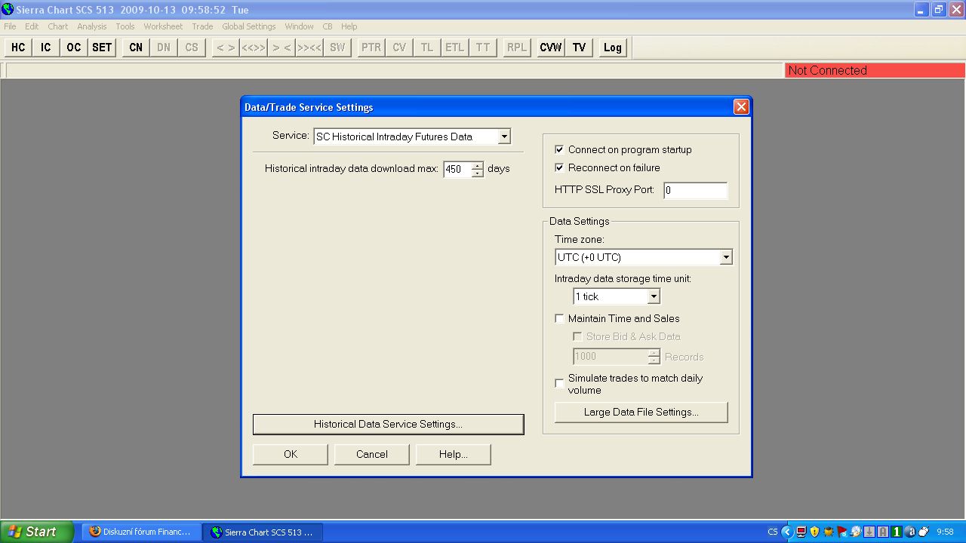The image size is (966, 543).
Task: Confirm settings with the OK button
Action: pyautogui.click(x=291, y=454)
